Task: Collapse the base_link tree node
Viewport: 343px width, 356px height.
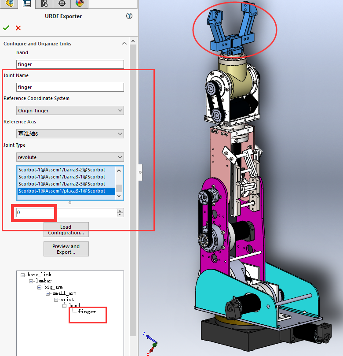Action: point(23,275)
